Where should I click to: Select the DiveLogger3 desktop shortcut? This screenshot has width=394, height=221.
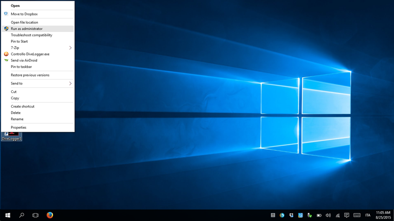(11, 137)
